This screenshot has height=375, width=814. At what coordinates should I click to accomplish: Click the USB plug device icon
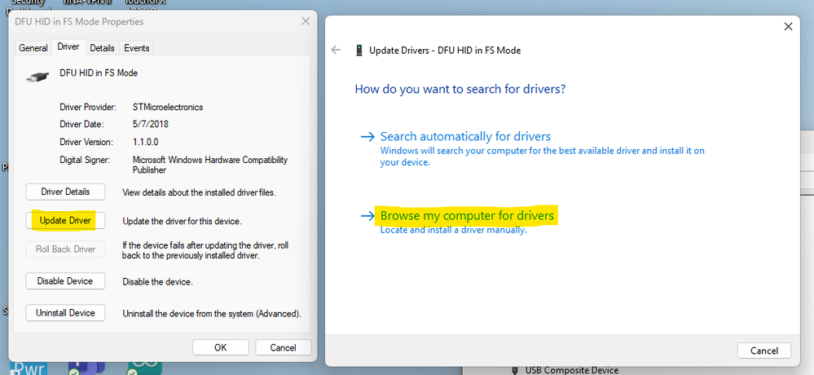pos(37,77)
